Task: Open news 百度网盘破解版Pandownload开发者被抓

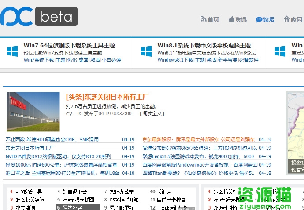Action: [x=200, y=165]
